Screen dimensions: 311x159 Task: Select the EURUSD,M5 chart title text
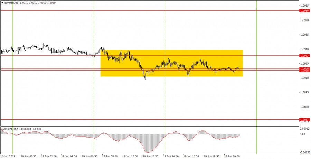coord(11,3)
